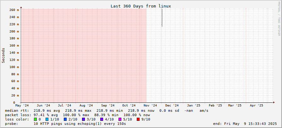
Task: Click the "218.9 ms now" rtt value
Action: tap(141, 111)
